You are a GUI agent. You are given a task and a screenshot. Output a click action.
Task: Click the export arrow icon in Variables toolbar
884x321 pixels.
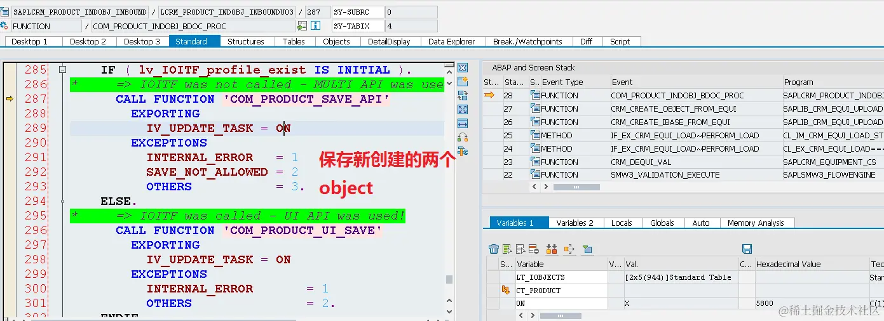click(569, 249)
